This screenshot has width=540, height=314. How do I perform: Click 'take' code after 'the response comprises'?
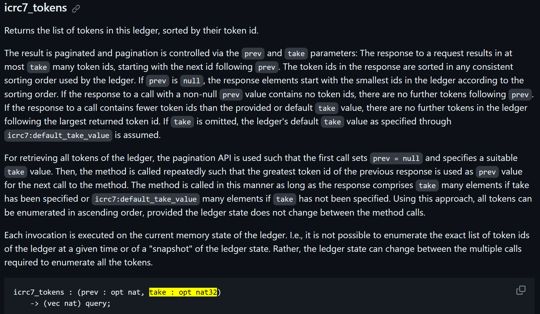[427, 185]
